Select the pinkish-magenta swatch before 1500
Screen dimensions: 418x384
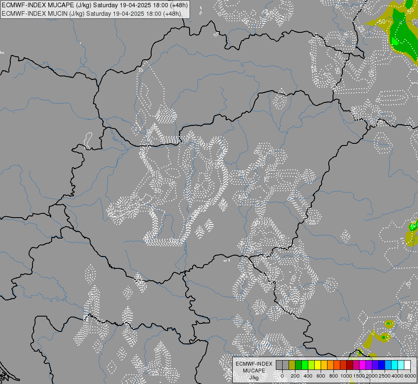356,365
